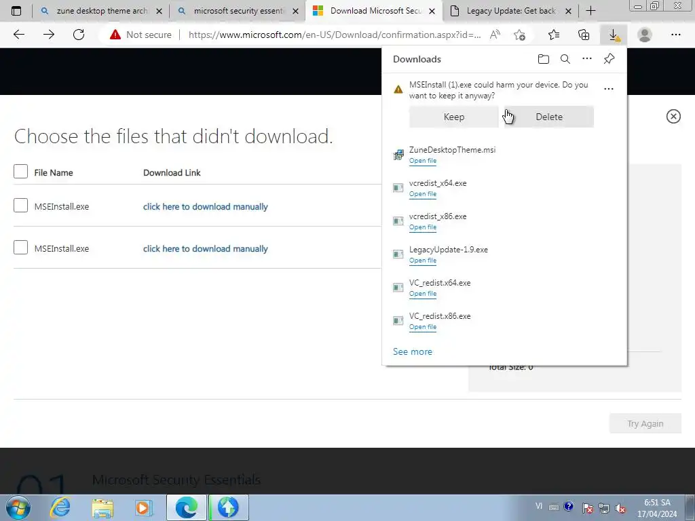Open the downloads folder from panel

[544, 59]
